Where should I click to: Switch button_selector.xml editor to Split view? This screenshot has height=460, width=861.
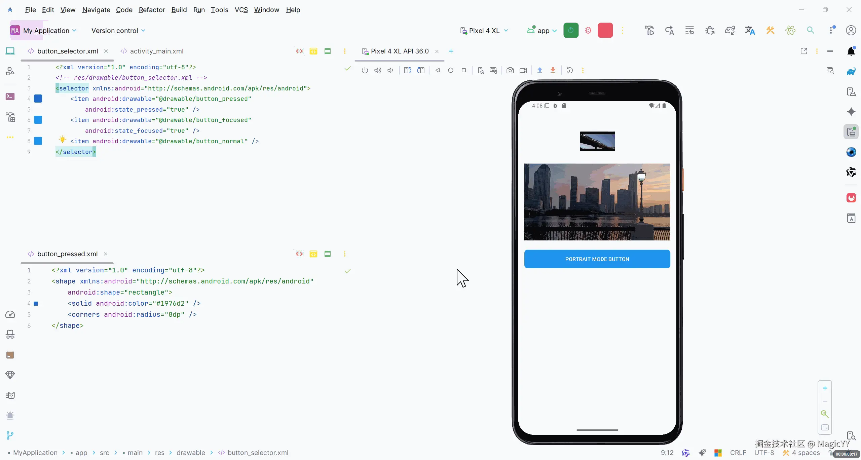[313, 51]
